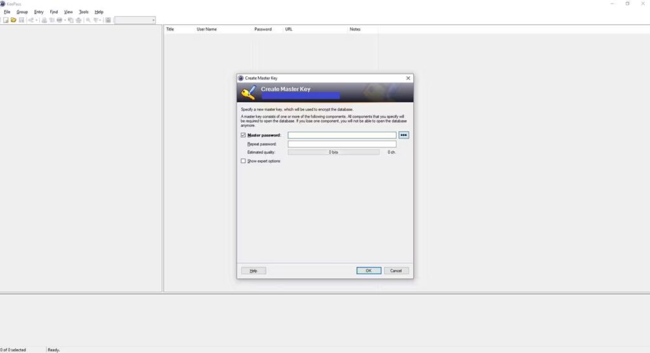Screen dimensions: 650x353
Task: Click Help button in the dialog
Action: coord(253,270)
